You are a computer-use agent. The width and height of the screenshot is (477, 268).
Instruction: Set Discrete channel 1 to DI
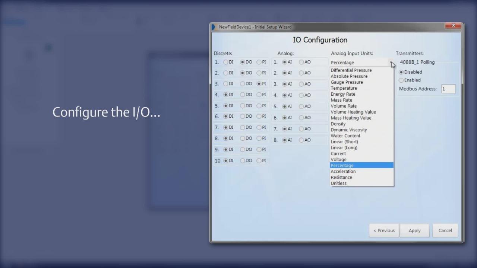226,62
